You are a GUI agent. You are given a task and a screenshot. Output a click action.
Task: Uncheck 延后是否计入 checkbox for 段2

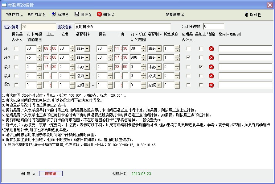[x=188, y=57]
